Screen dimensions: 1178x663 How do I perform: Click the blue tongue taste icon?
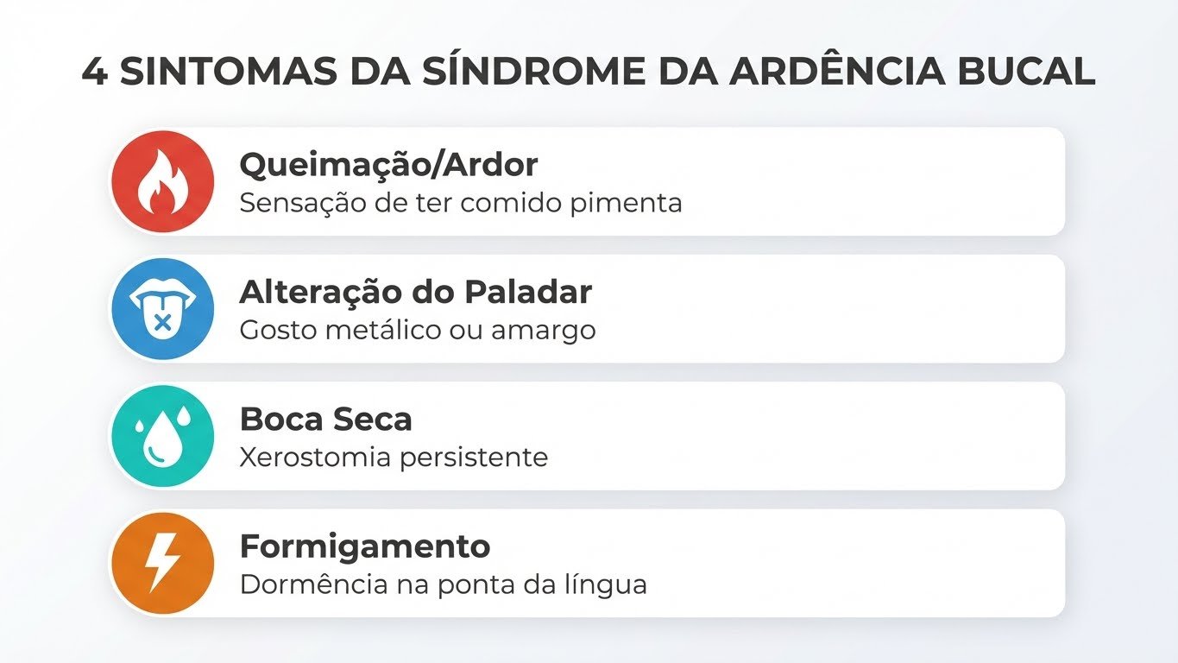[x=162, y=309]
